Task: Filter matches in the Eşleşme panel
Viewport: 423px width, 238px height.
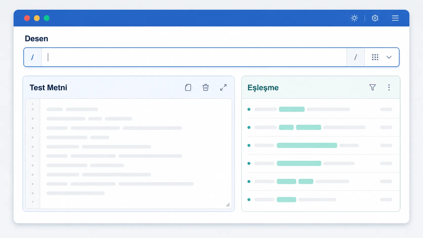Action: click(x=372, y=88)
